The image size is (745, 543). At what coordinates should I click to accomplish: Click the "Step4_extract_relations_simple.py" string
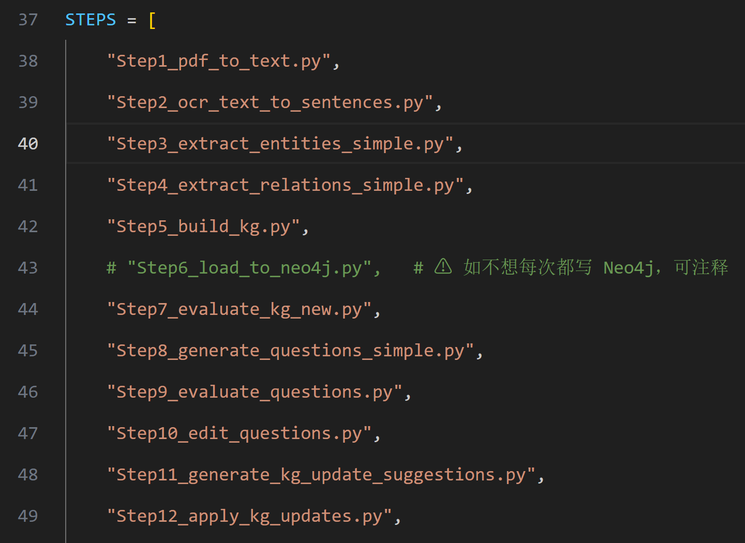[x=285, y=185]
